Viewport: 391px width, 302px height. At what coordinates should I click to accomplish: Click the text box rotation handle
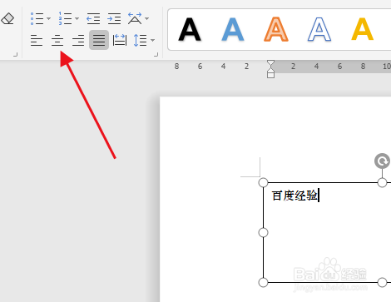coord(382,161)
